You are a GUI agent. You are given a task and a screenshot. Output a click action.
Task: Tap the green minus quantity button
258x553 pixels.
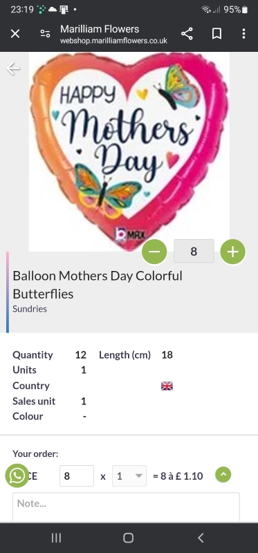click(x=154, y=252)
